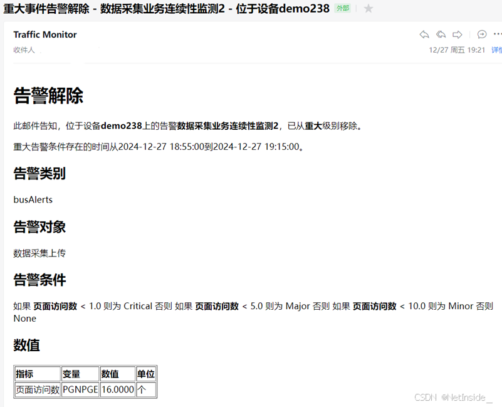The height and width of the screenshot is (407, 502).
Task: Click the 12/27 周五 19:21 timestamp
Action: click(x=457, y=50)
